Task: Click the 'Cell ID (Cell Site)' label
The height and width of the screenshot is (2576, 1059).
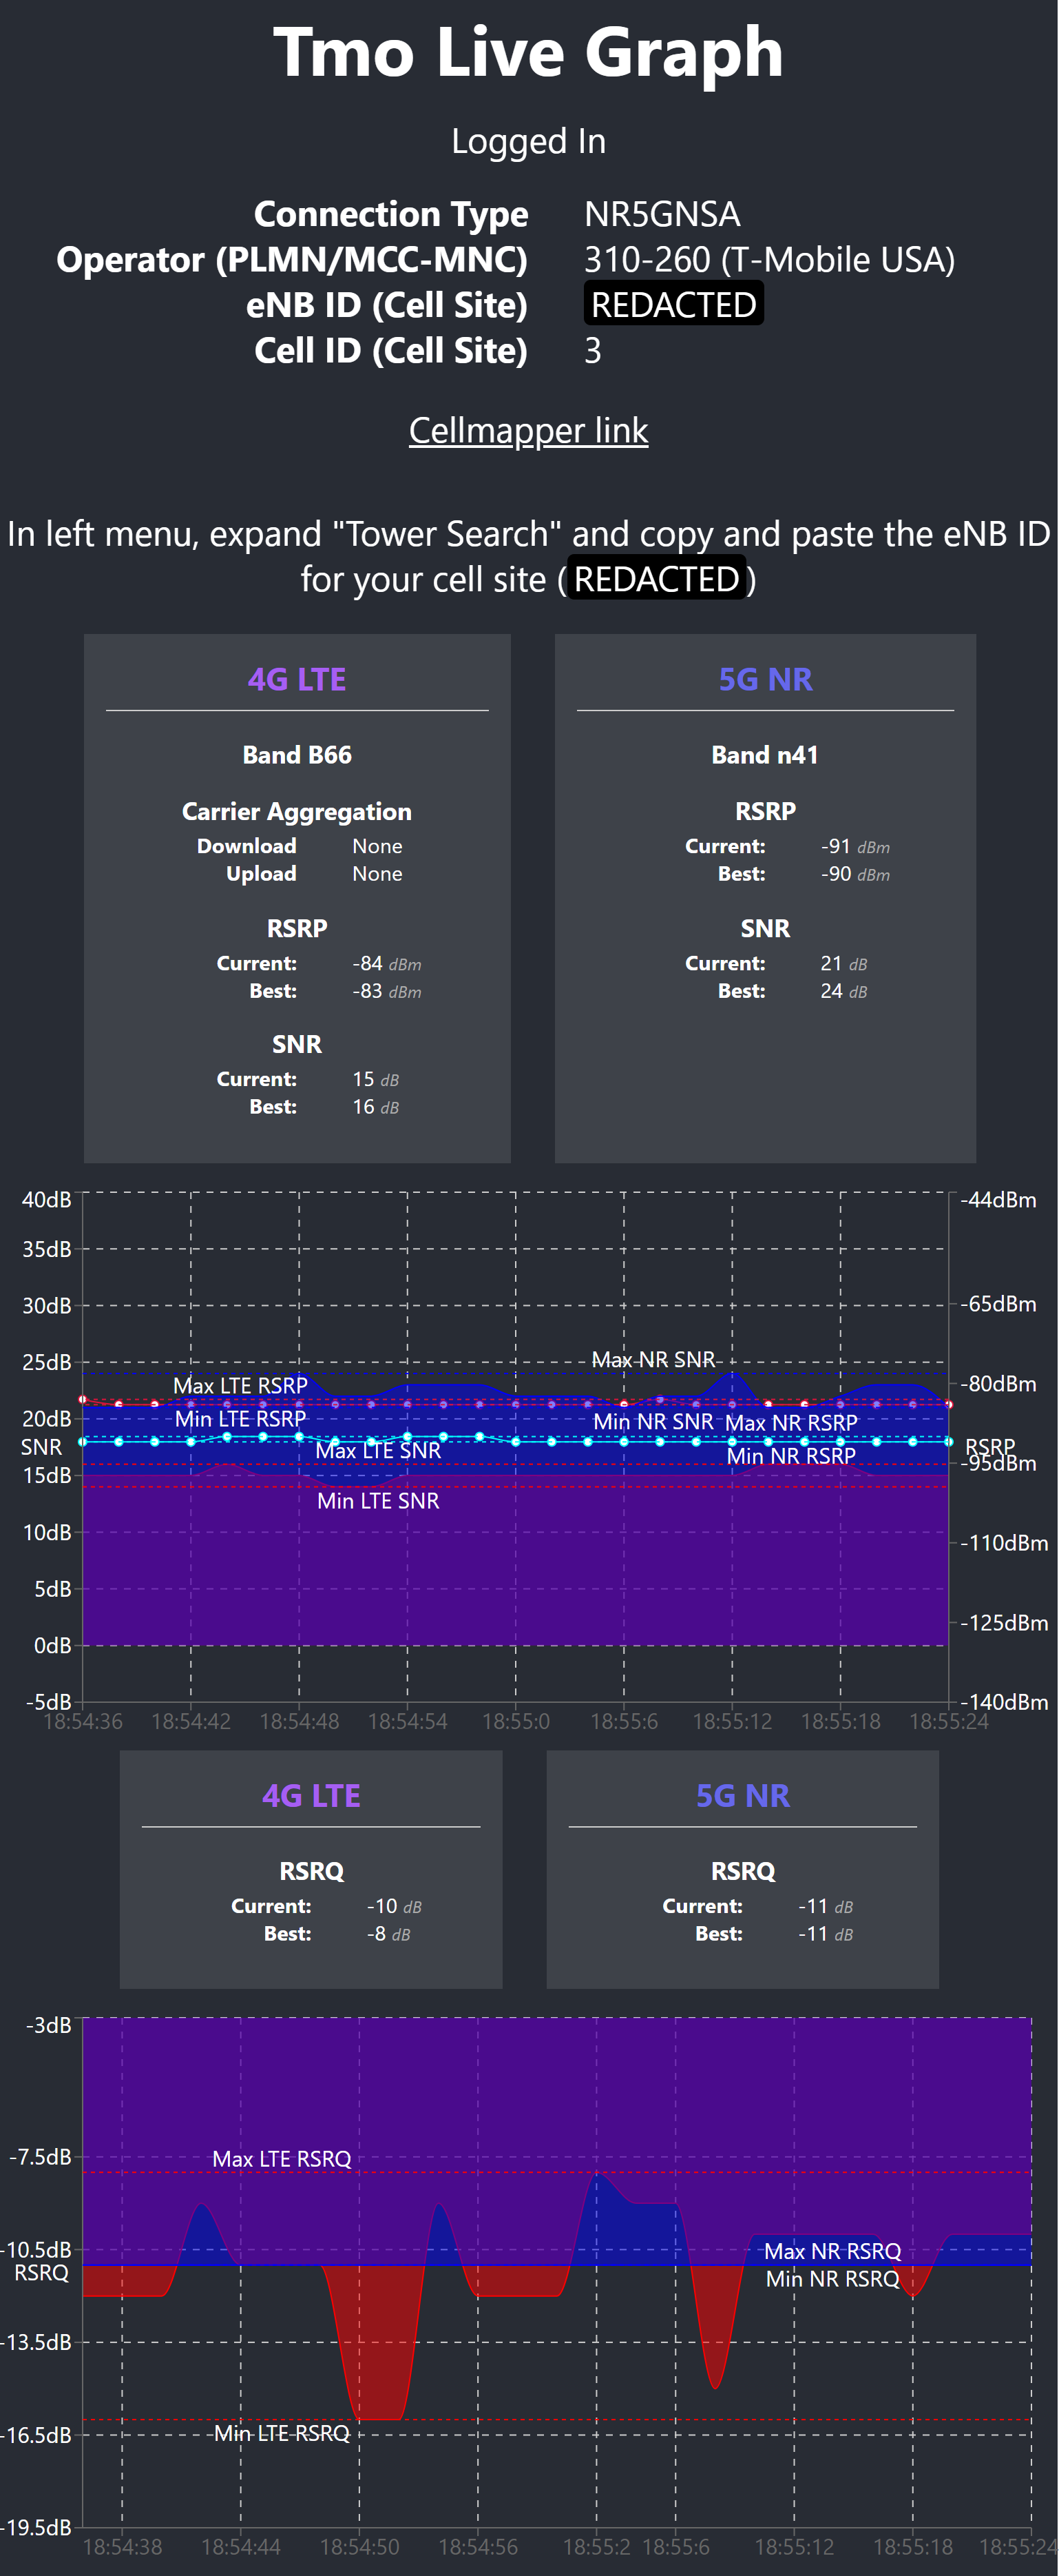Action: pos(390,350)
